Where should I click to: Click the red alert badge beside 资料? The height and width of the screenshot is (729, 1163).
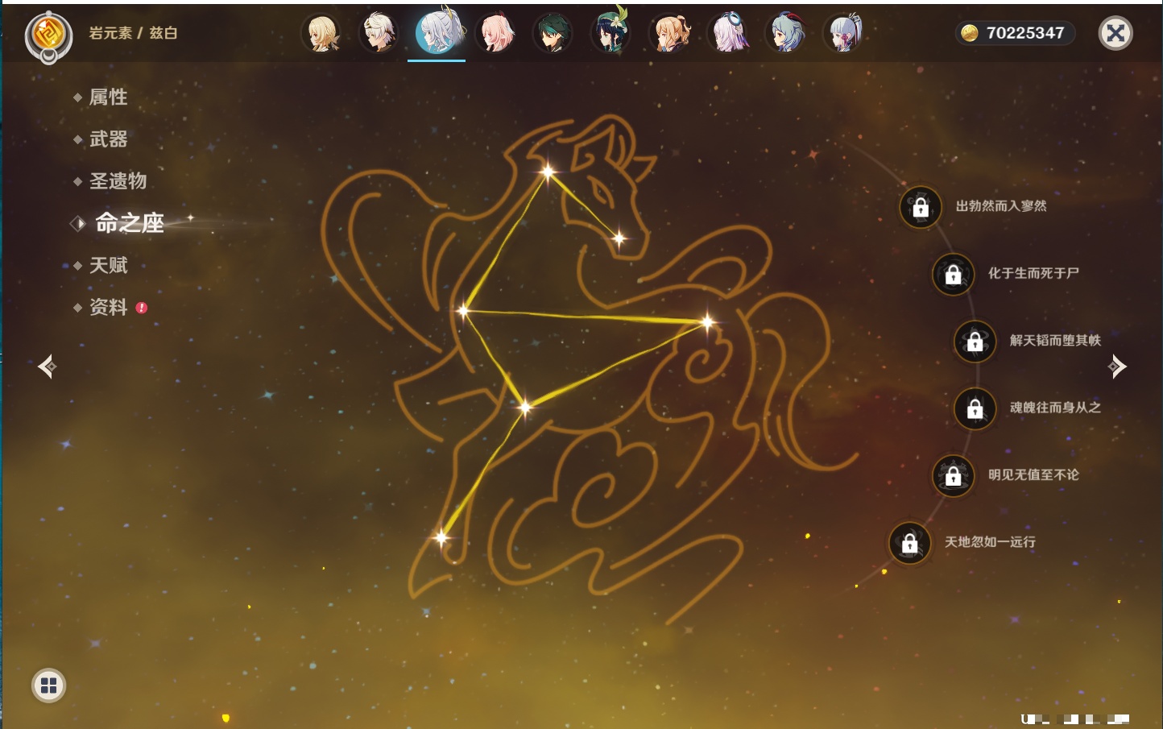[x=142, y=308]
